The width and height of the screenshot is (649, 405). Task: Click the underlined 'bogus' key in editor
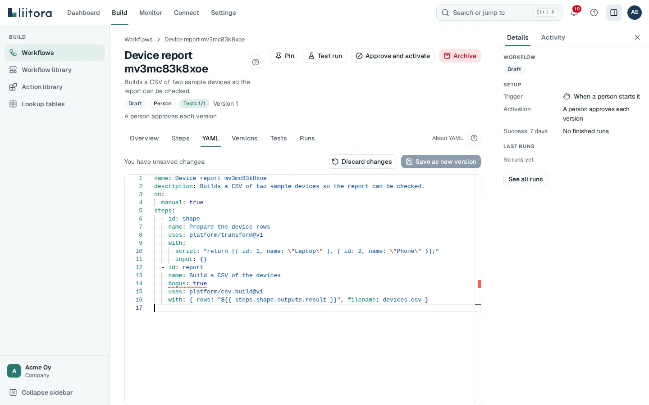coord(177,283)
